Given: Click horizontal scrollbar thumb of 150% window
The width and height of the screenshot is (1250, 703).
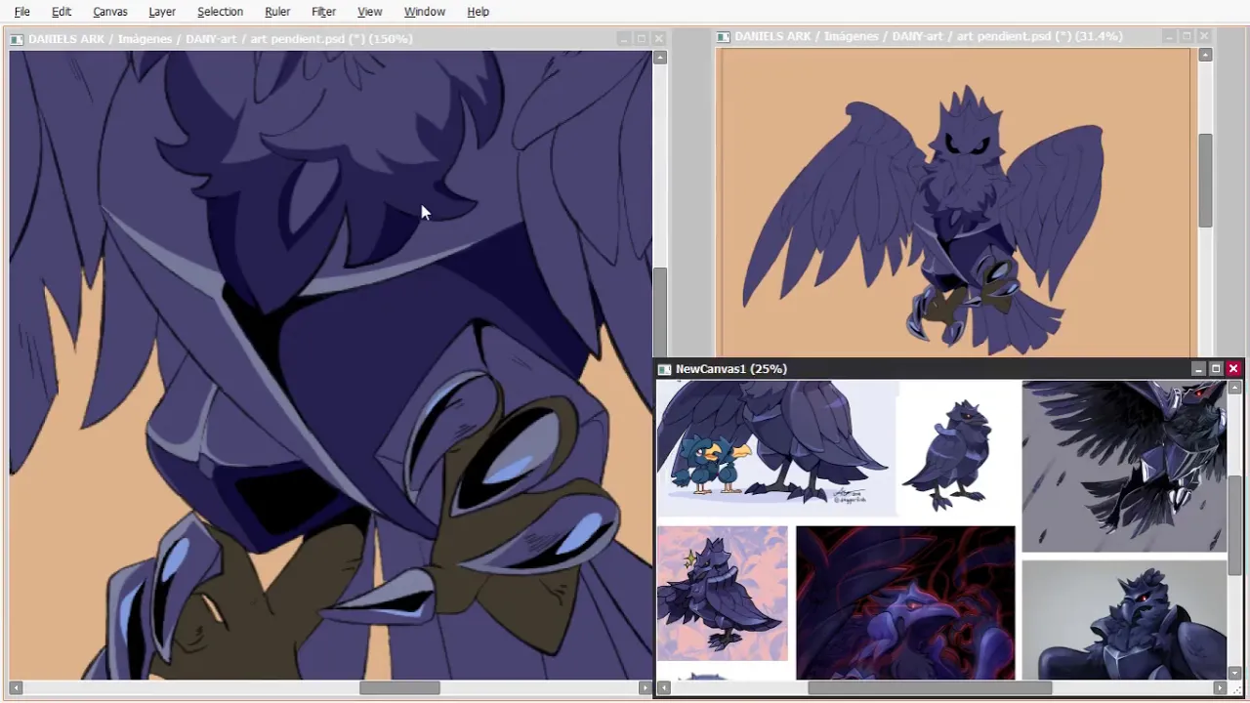Looking at the screenshot, I should [400, 688].
